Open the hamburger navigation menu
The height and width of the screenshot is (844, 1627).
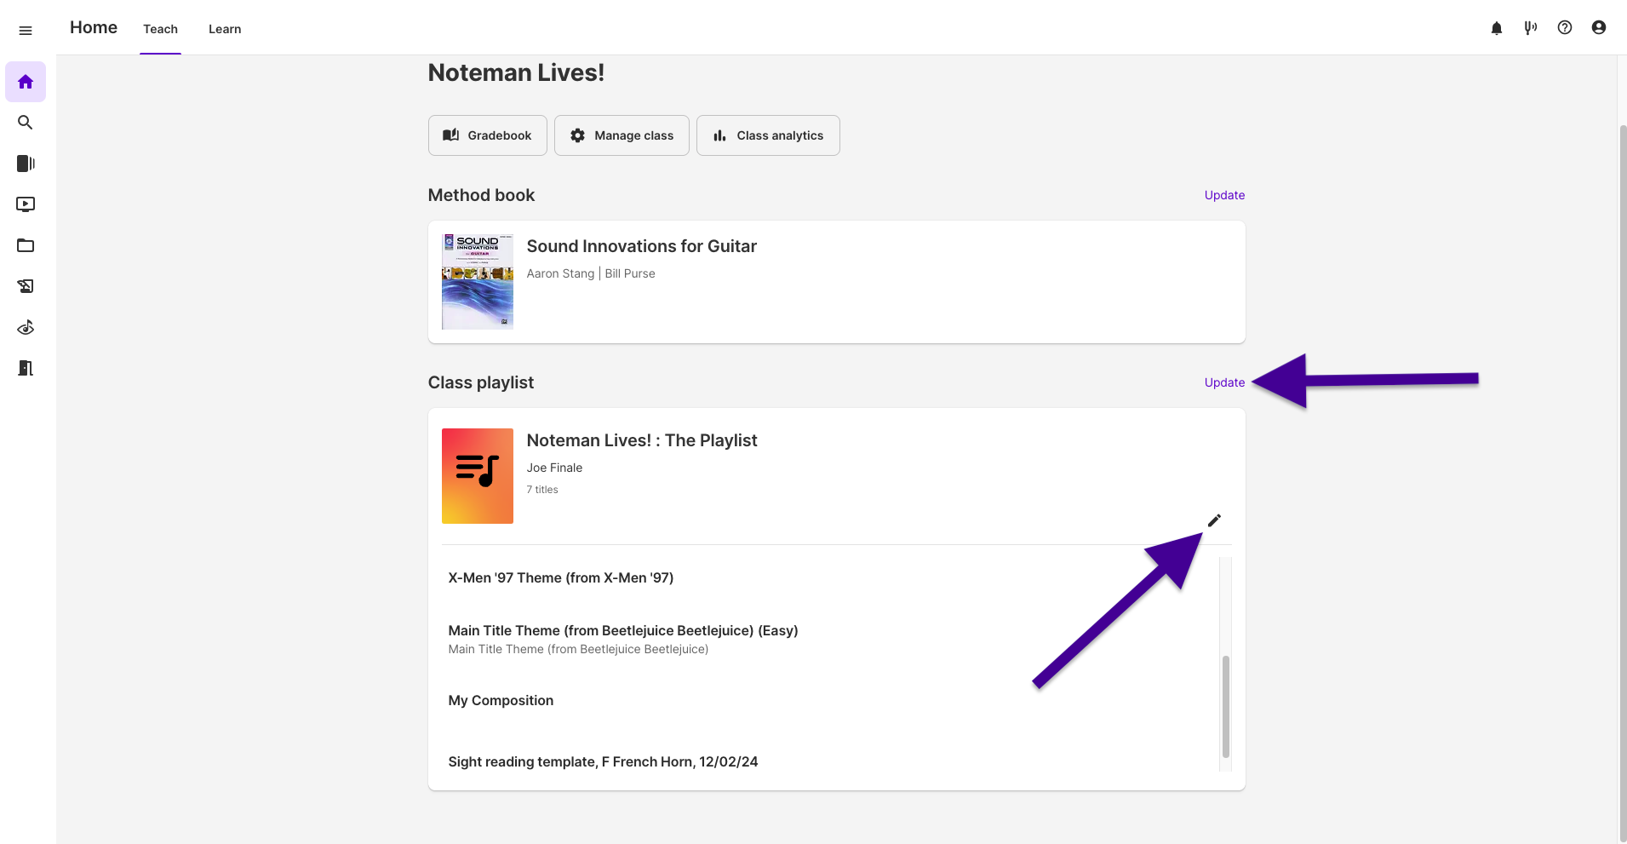26,31
